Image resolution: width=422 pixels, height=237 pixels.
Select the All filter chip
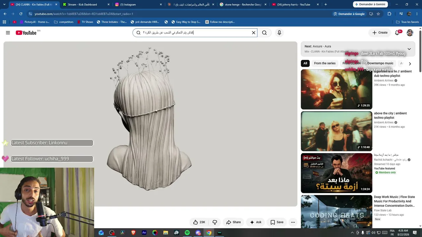coord(305,63)
